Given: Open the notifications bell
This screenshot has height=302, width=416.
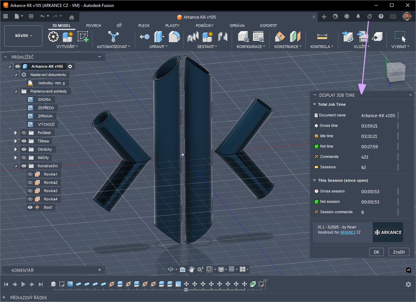Looking at the screenshot, I should coord(358,16).
